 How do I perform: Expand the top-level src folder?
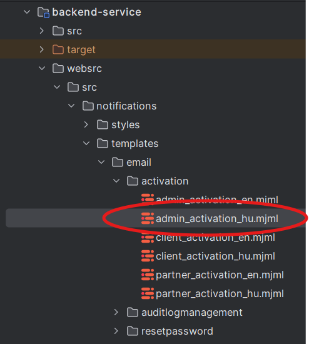pyautogui.click(x=42, y=31)
